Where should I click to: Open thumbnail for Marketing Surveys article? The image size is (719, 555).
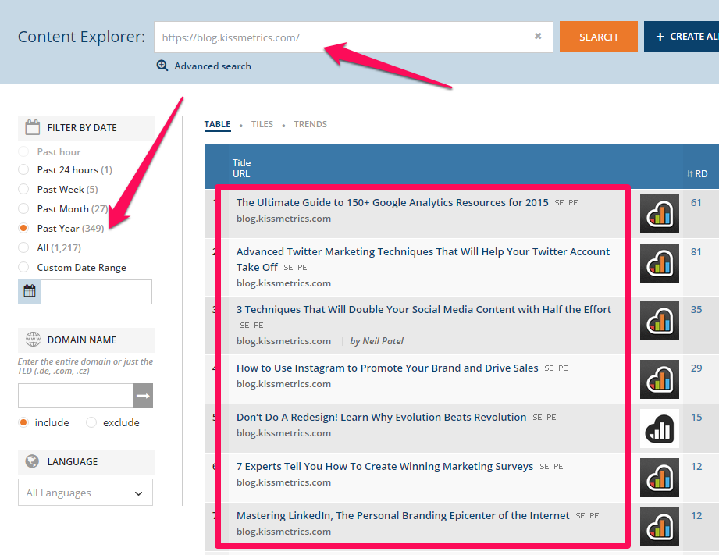660,478
